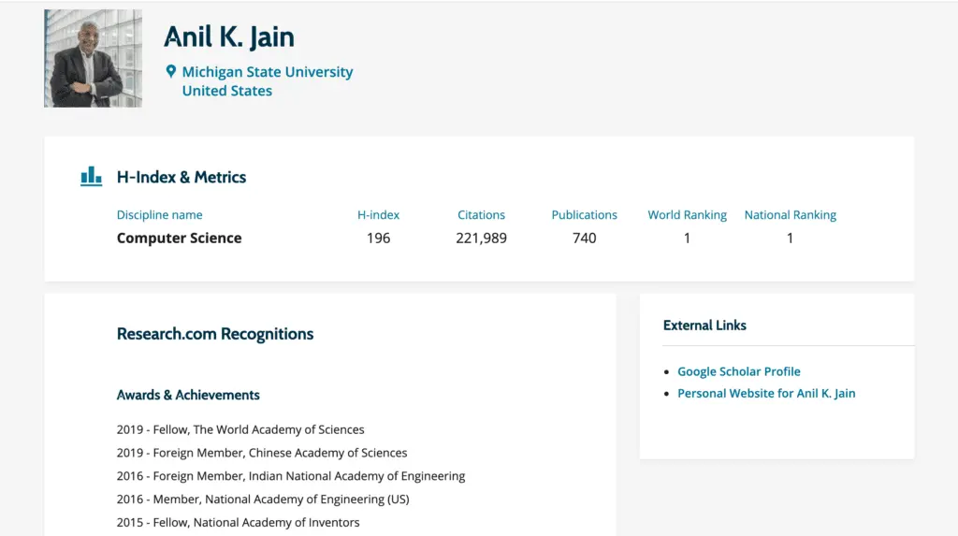958x536 pixels.
Task: Click the Research.com Recognitions heading
Action: point(215,334)
